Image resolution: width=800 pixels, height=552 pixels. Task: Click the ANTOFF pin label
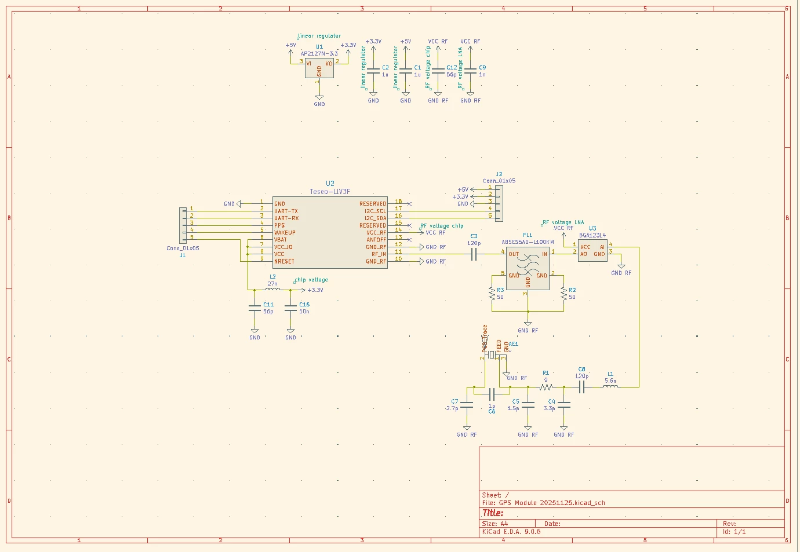point(376,240)
